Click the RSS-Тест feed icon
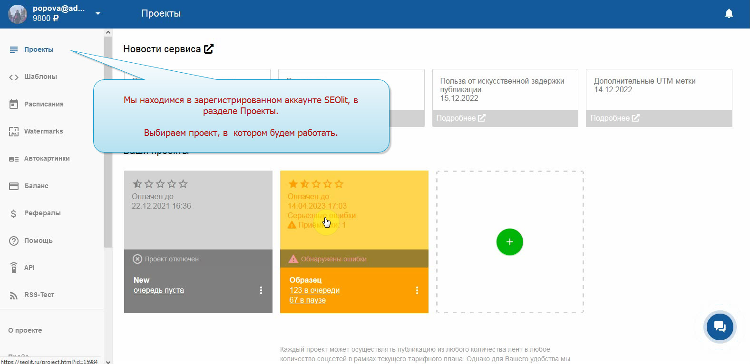The image size is (750, 364). point(14,295)
